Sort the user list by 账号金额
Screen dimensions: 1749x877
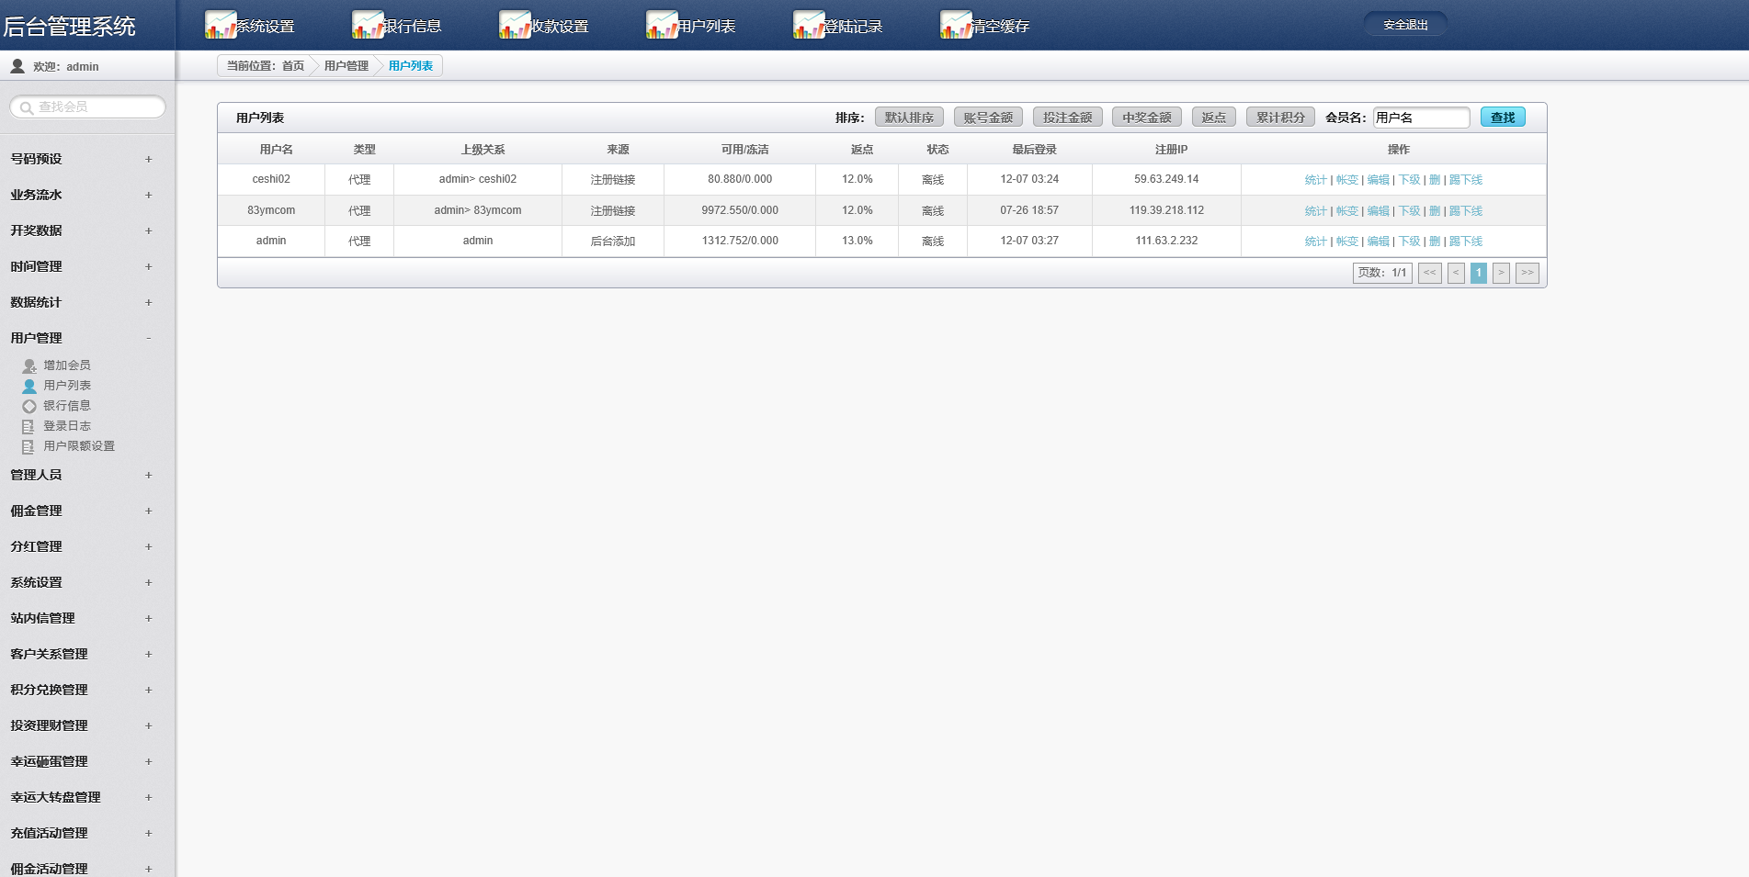pyautogui.click(x=988, y=118)
